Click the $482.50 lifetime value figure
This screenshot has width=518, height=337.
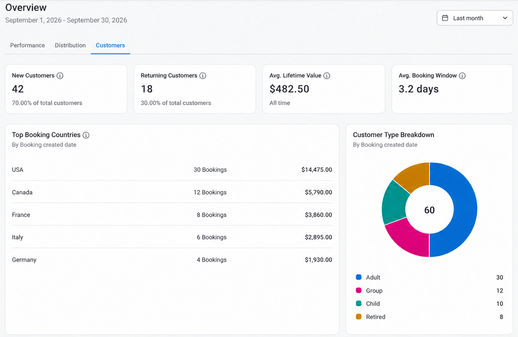click(x=289, y=89)
